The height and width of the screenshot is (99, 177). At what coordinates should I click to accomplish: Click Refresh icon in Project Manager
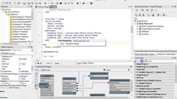pyautogui.click(x=136, y=15)
